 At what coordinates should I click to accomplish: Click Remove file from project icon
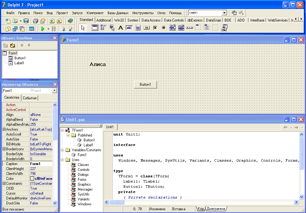[x=59, y=21]
